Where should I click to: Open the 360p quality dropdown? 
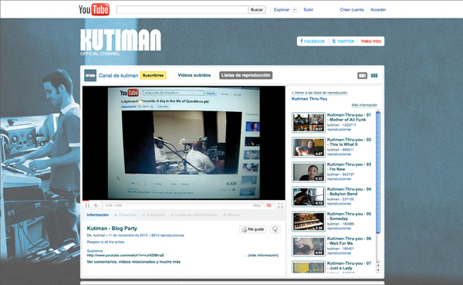click(258, 205)
